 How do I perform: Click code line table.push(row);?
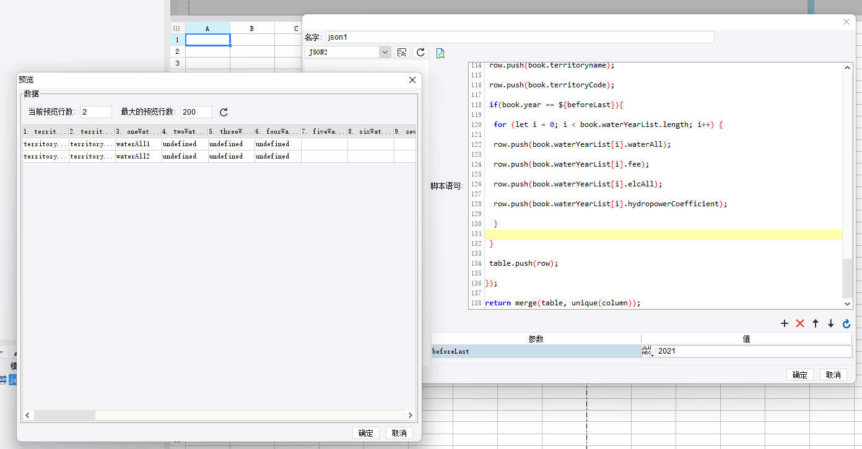(x=523, y=263)
